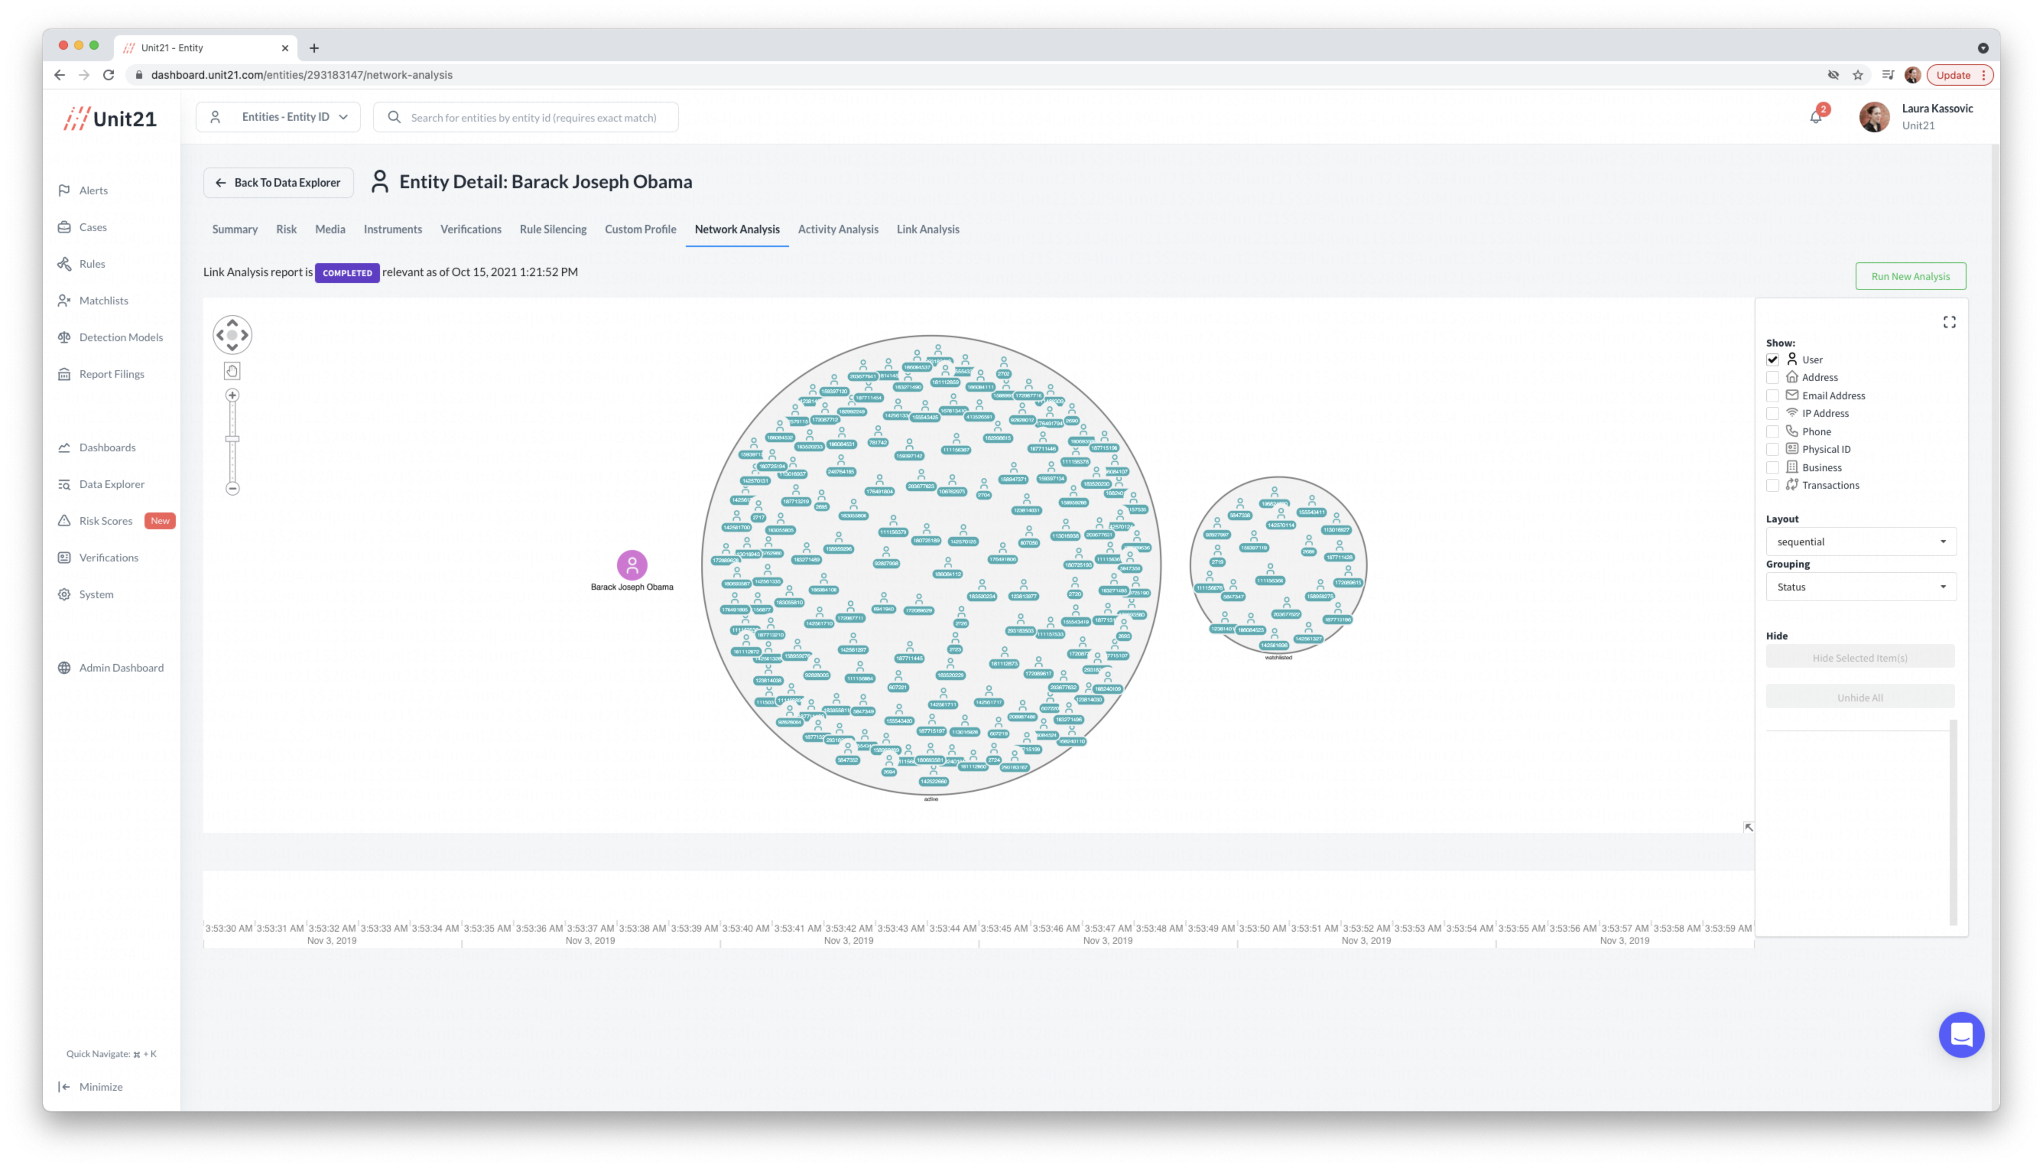Screen dimensions: 2043x1168
Task: Check the Transactions checkbox
Action: point(1773,485)
